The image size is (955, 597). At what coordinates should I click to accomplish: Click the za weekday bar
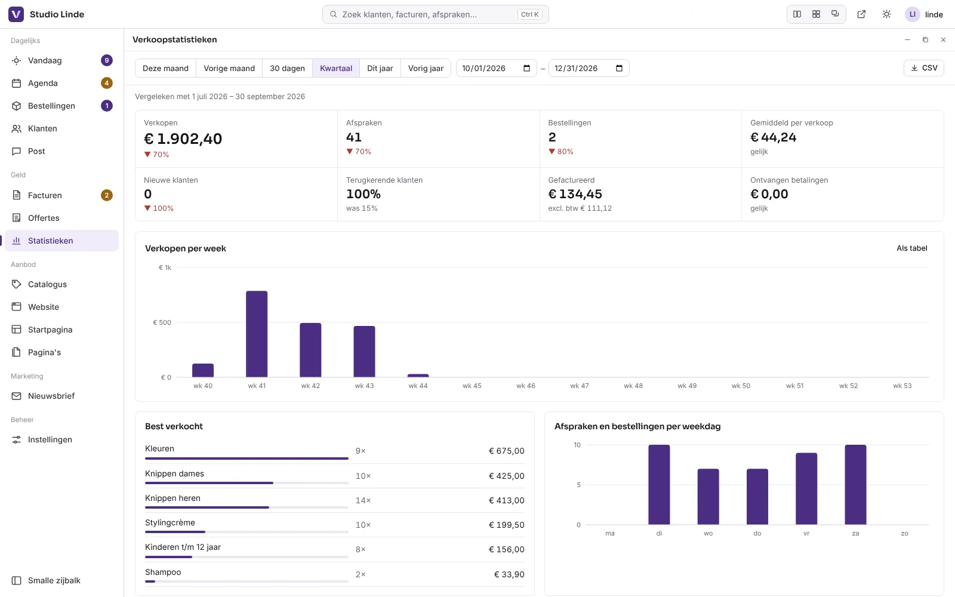click(x=855, y=485)
